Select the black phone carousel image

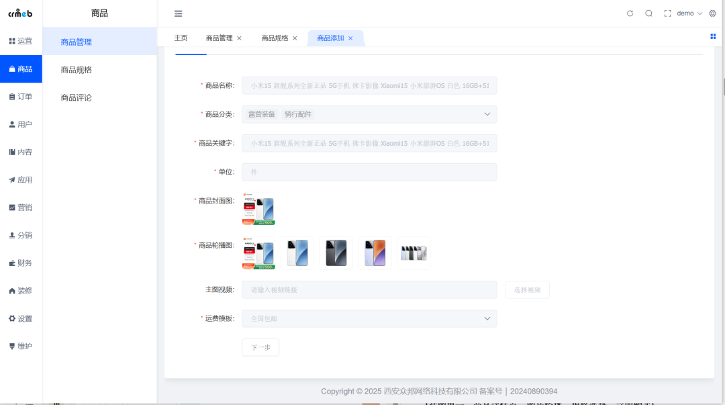tap(336, 253)
